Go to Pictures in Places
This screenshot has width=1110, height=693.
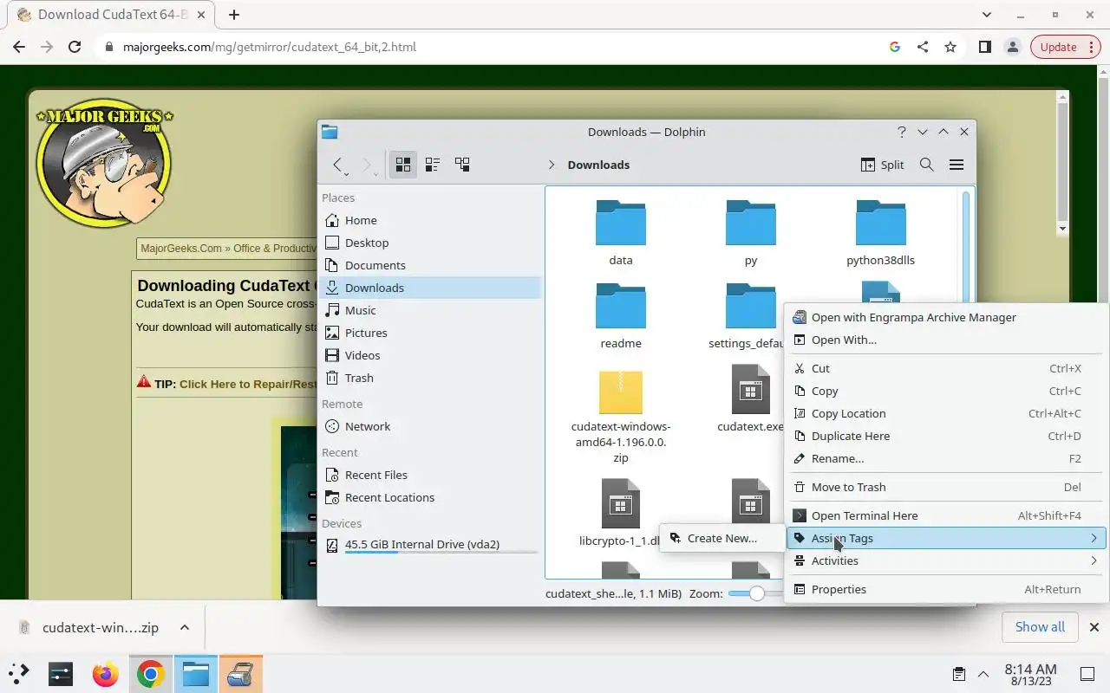430,333
